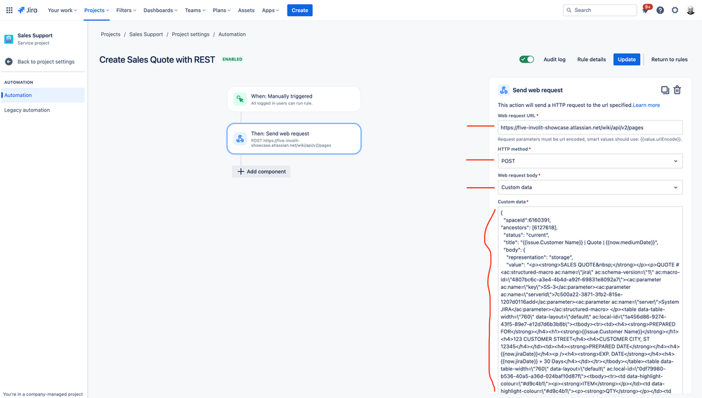The width and height of the screenshot is (702, 398).
Task: Go to Back to project settings
Action: [x=46, y=62]
